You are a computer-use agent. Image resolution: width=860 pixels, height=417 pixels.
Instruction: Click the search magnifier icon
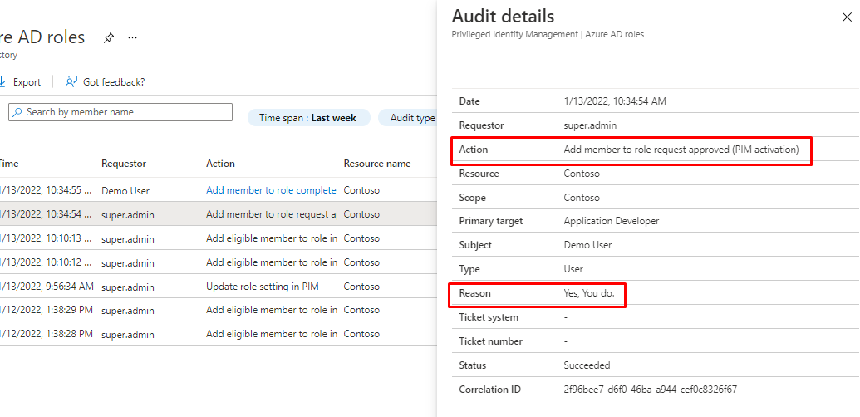click(17, 112)
